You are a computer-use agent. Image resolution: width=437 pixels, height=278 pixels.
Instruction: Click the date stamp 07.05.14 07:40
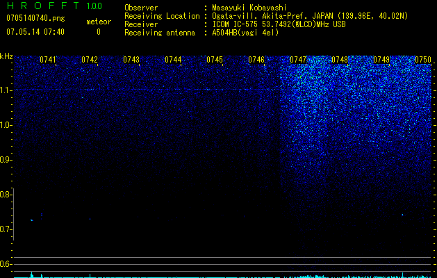point(35,32)
